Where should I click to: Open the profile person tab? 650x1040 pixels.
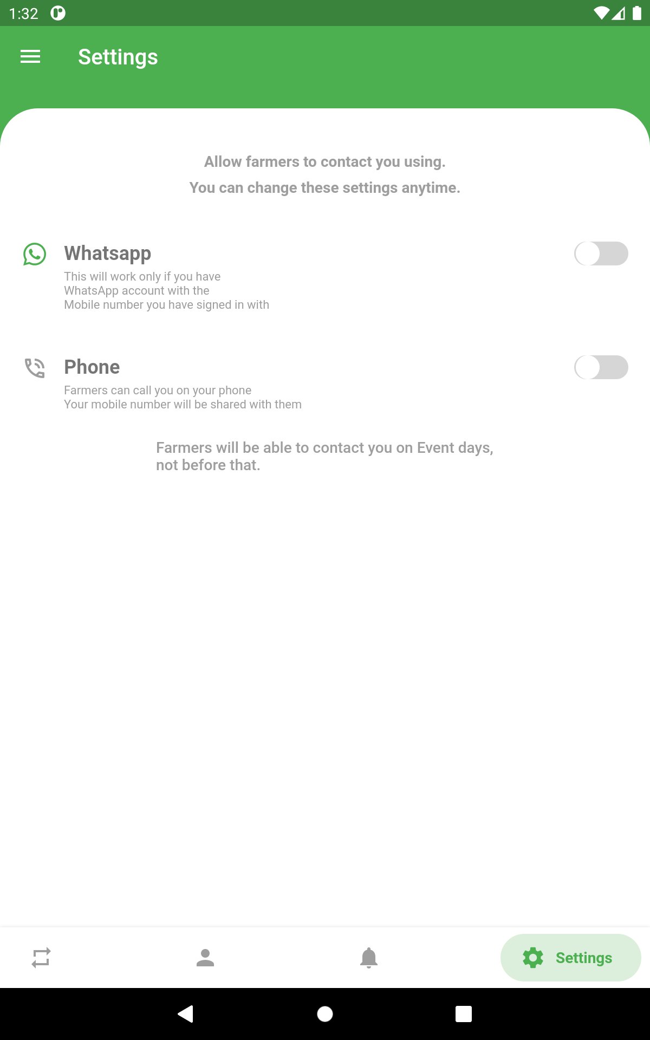[205, 958]
